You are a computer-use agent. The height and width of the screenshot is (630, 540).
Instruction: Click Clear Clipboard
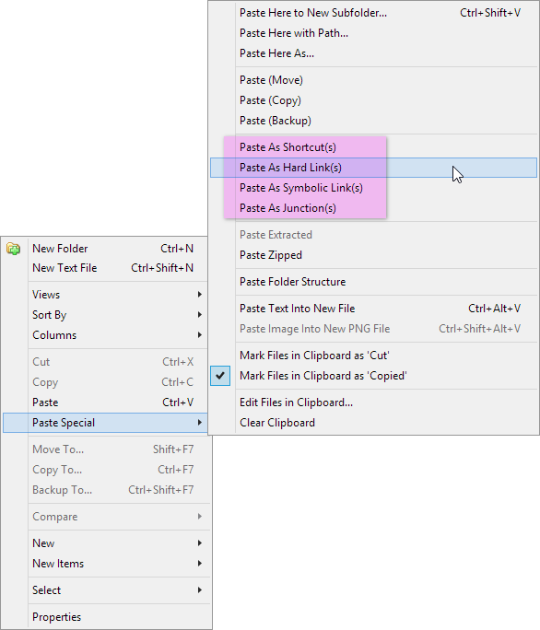373,423
